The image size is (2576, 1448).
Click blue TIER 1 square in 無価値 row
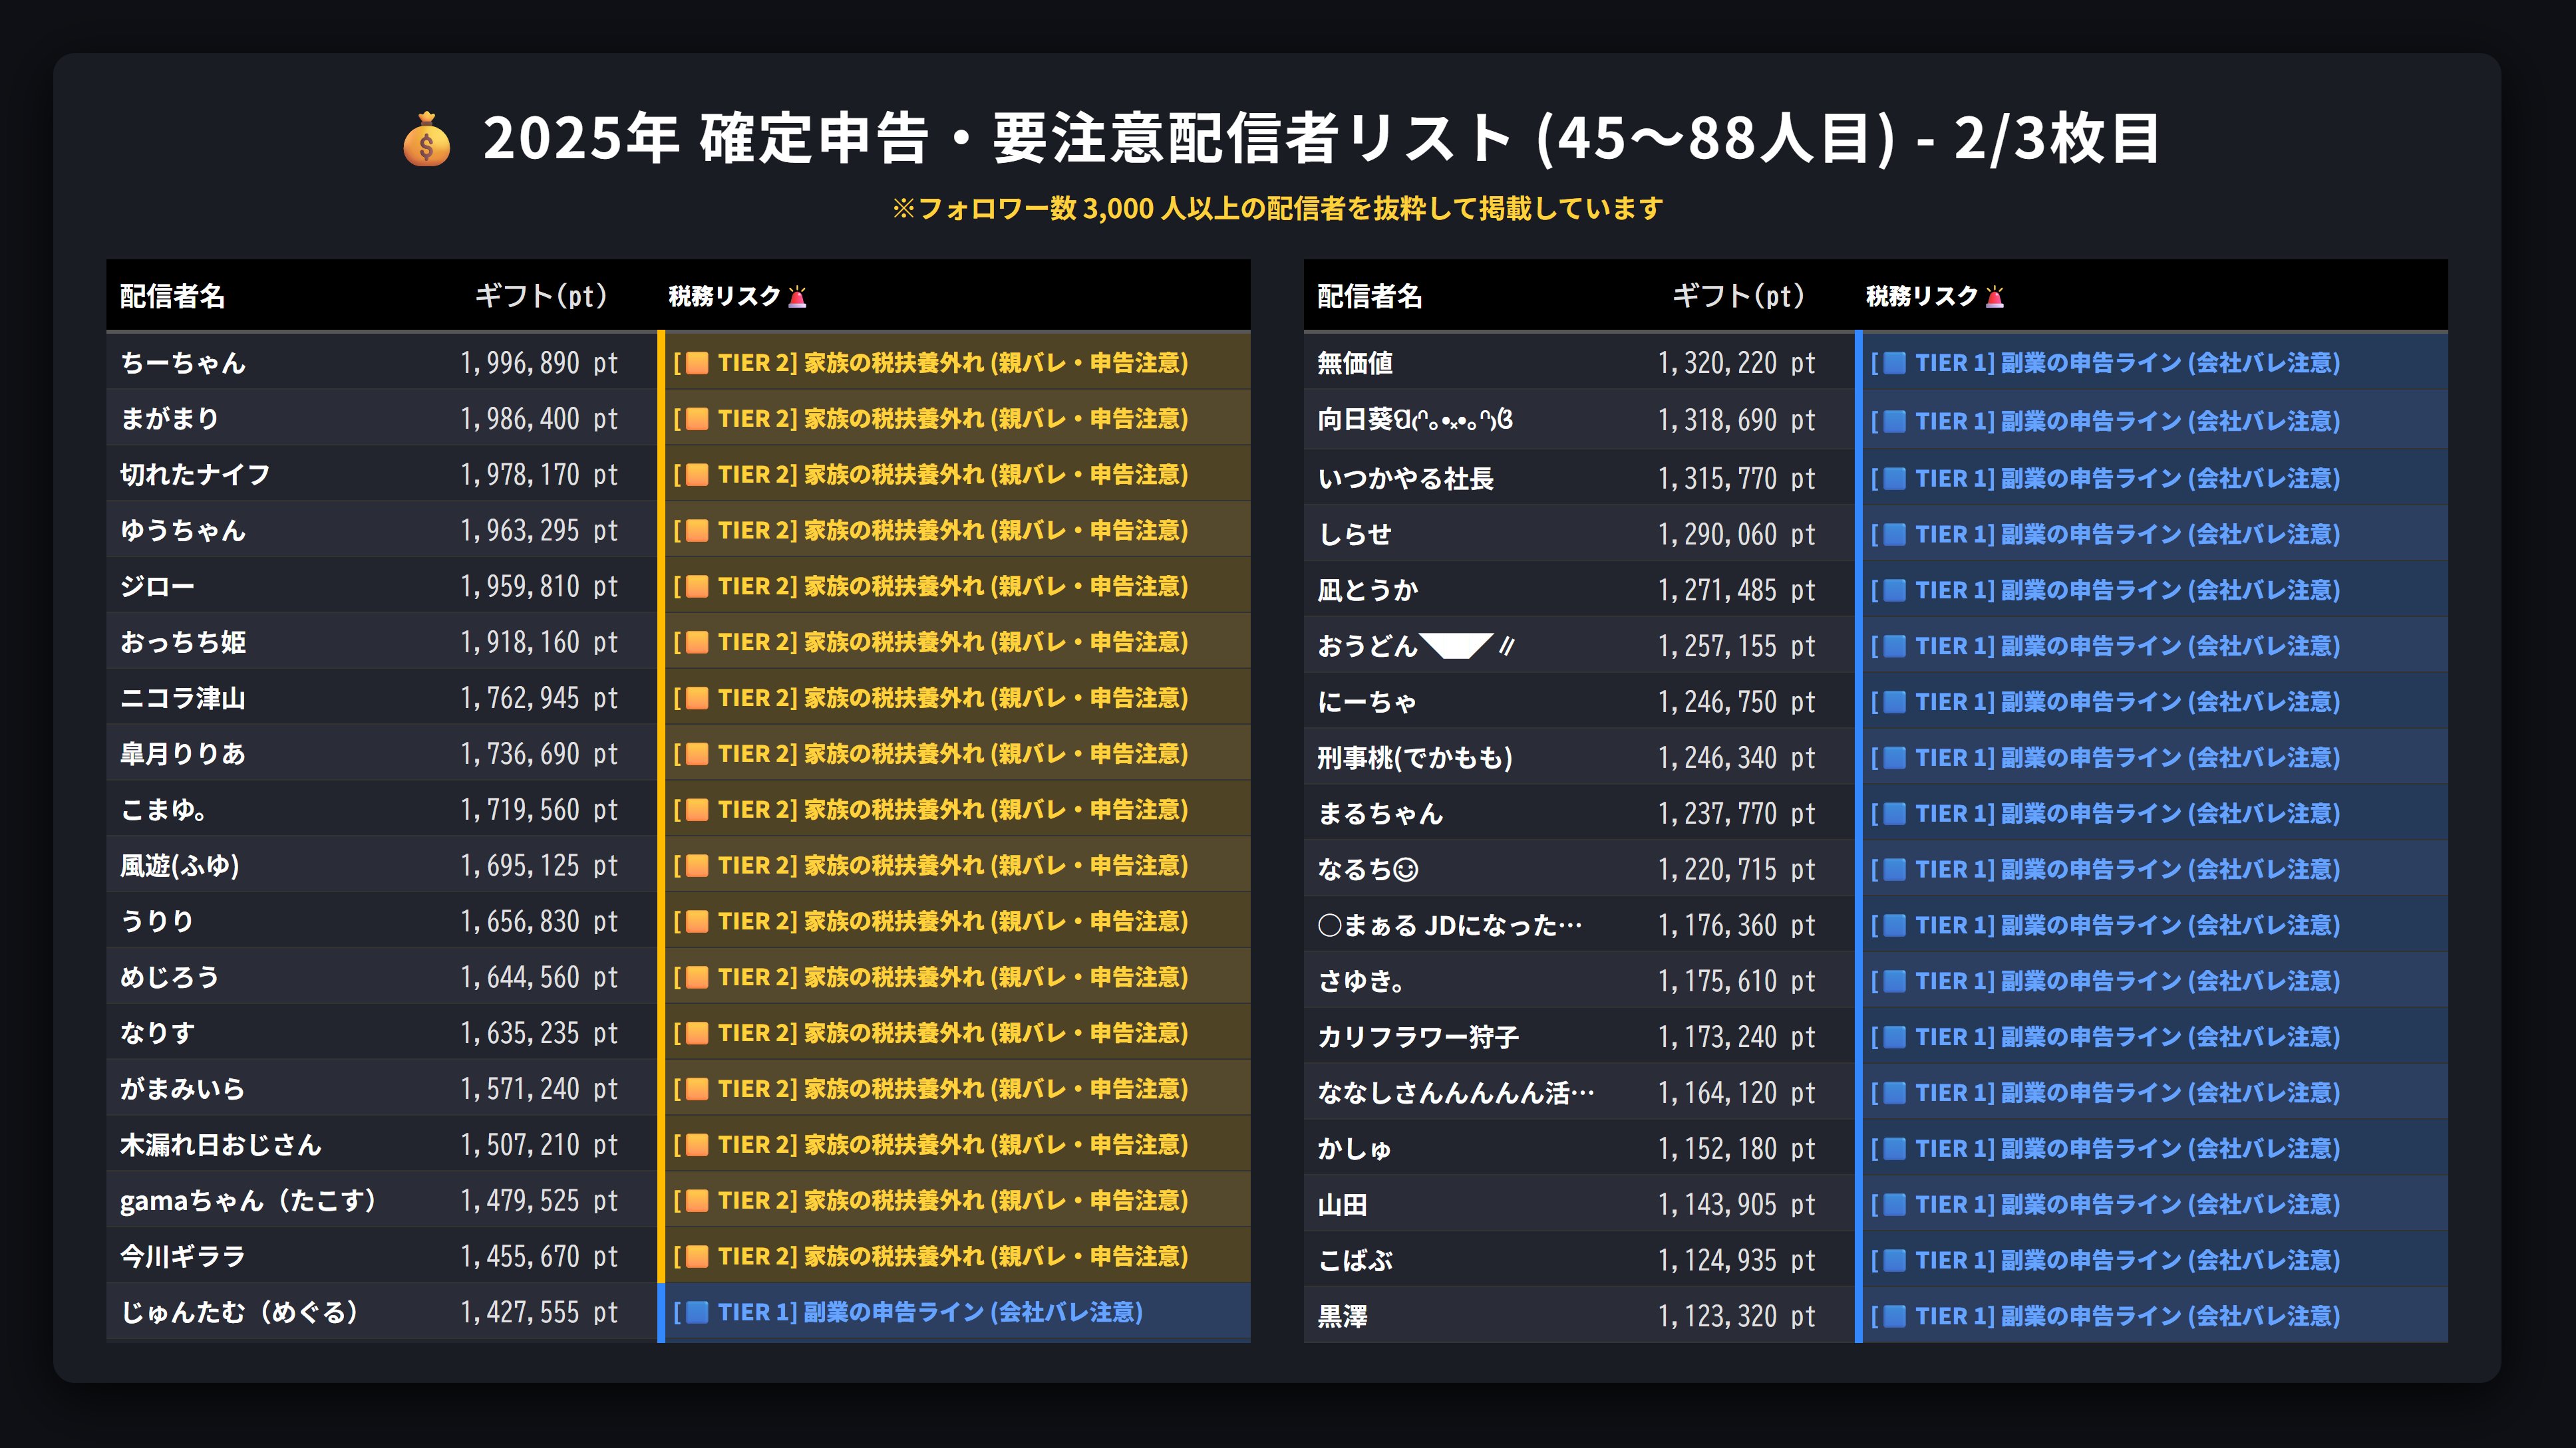tap(1895, 363)
